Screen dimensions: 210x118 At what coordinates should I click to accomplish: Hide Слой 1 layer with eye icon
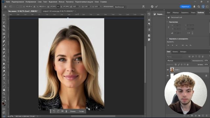[x=168, y=70]
